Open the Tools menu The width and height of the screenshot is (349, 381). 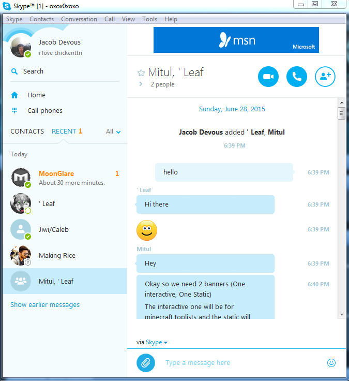(149, 19)
